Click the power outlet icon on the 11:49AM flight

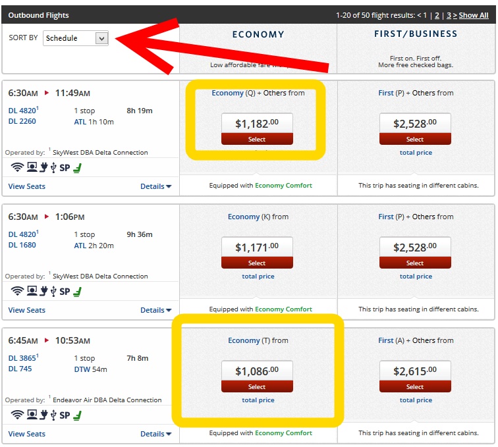point(43,168)
